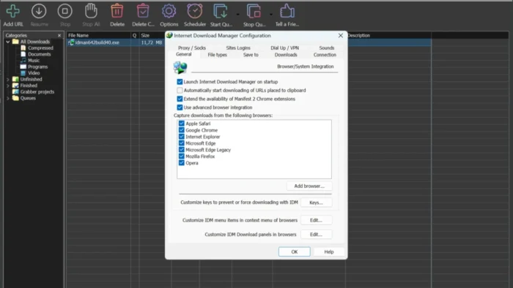Switch to the Save to tab
513x288 pixels.
251,55
